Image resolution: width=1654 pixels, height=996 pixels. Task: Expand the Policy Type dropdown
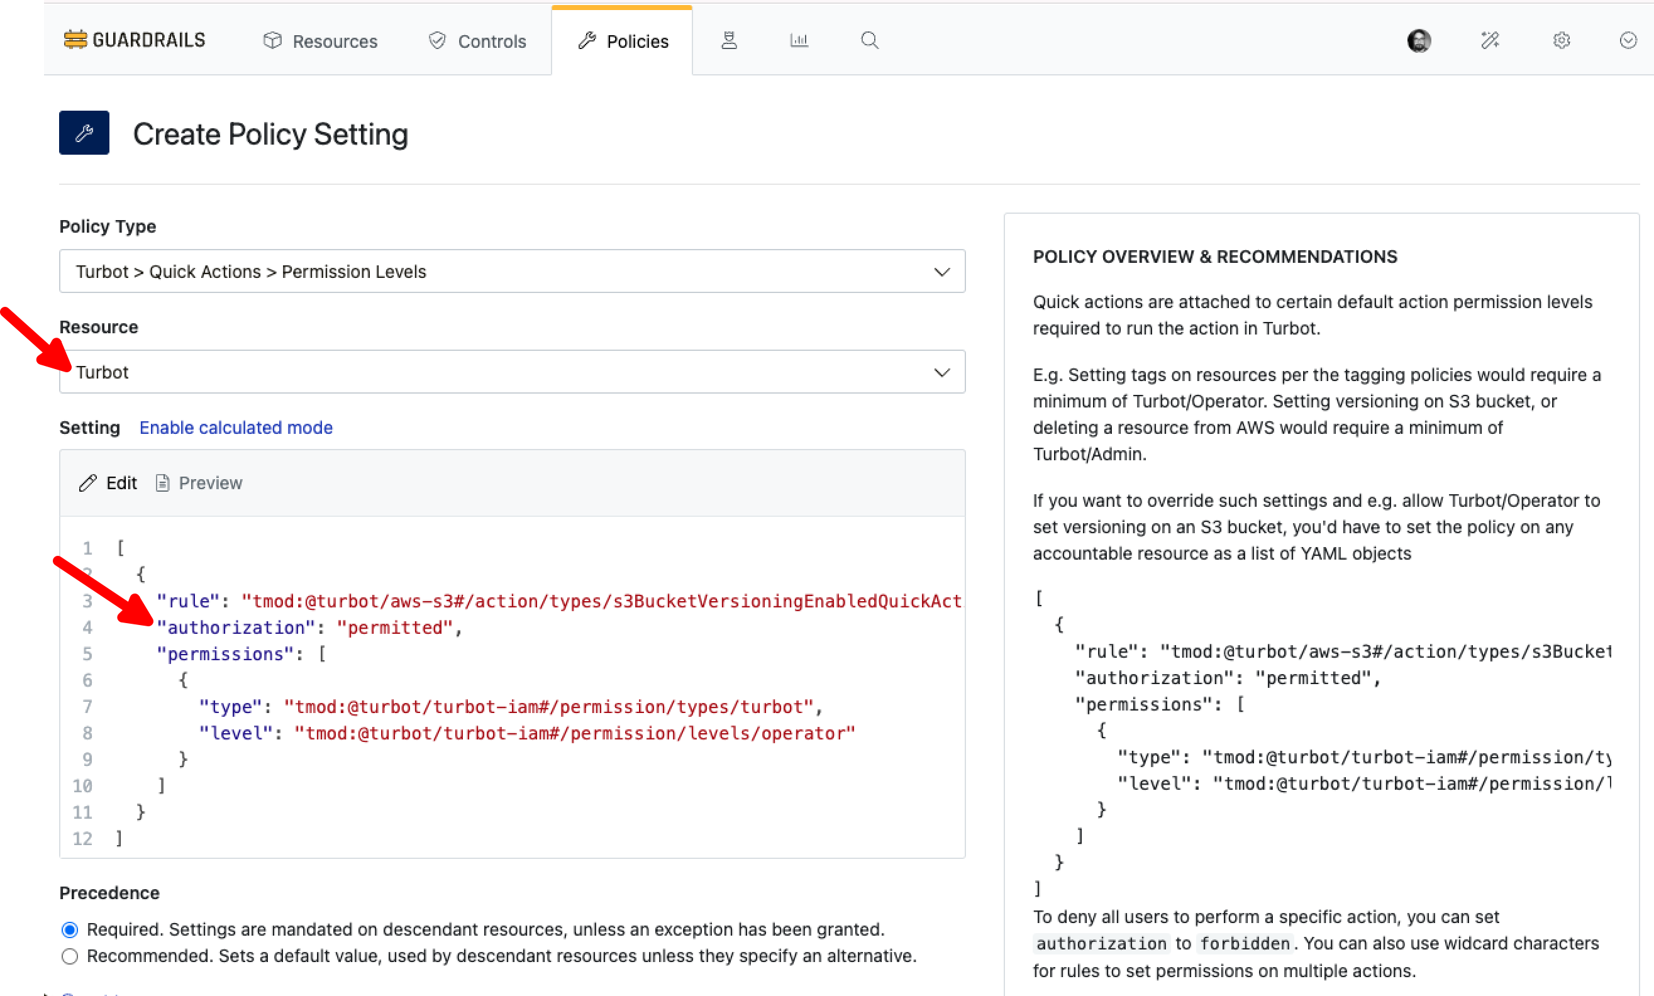[511, 271]
